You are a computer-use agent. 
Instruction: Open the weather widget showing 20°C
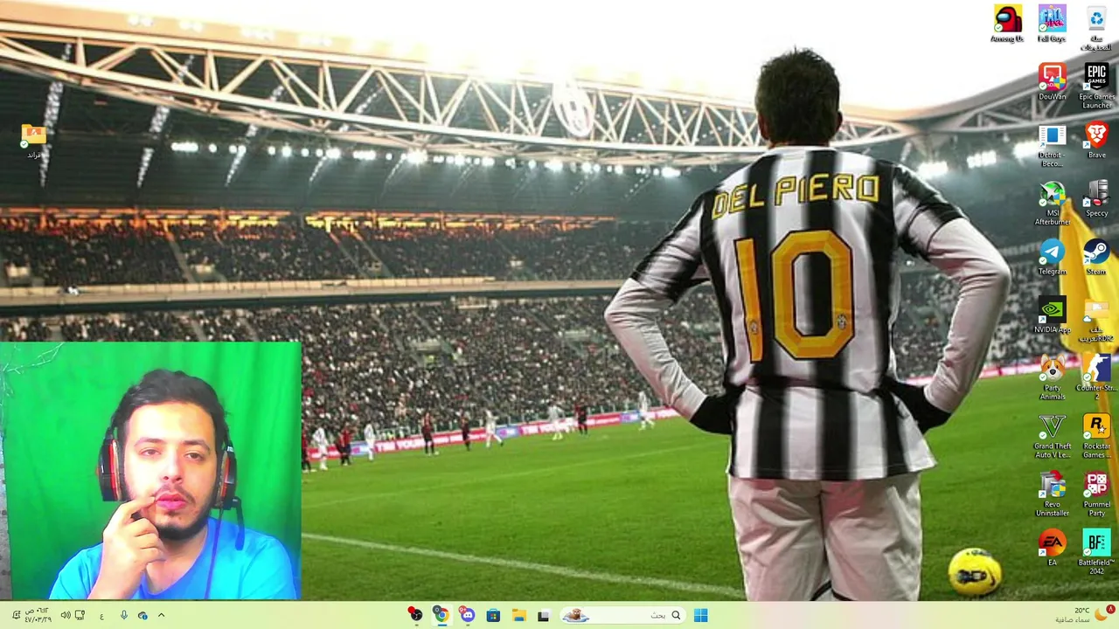(x=1087, y=615)
